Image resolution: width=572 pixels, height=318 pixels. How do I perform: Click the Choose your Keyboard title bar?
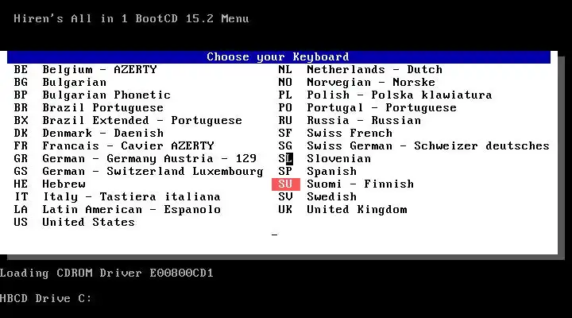pos(279,57)
